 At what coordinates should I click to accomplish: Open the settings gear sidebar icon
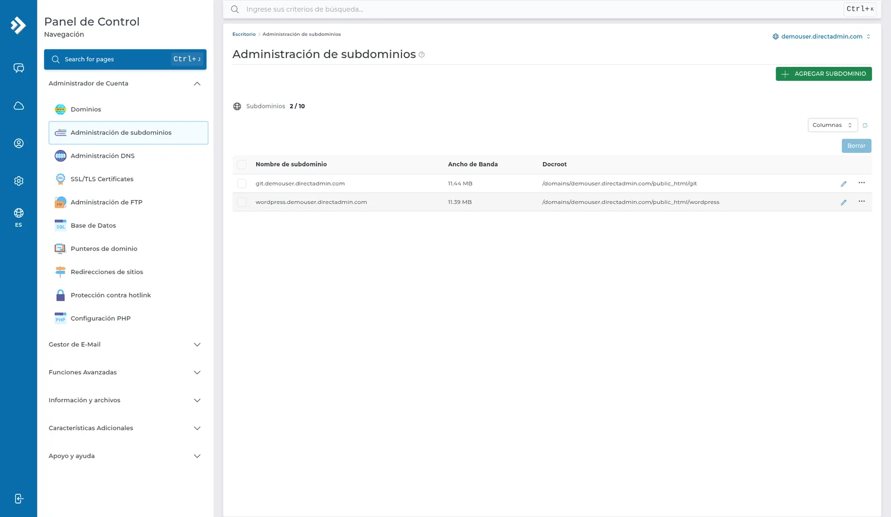18,181
